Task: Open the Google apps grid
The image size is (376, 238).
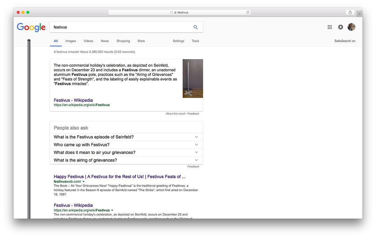Action: (330, 27)
